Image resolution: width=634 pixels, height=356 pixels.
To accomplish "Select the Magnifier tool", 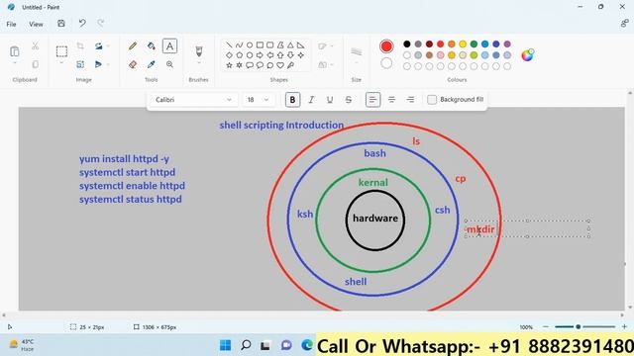I will coord(169,64).
